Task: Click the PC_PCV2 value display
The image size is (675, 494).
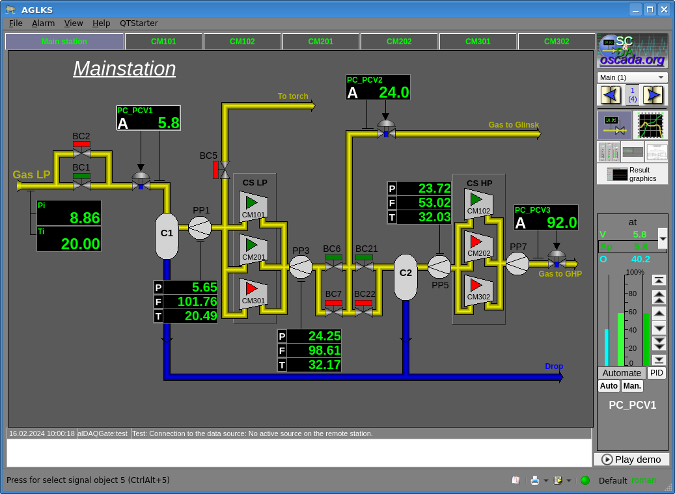Action: tap(378, 88)
